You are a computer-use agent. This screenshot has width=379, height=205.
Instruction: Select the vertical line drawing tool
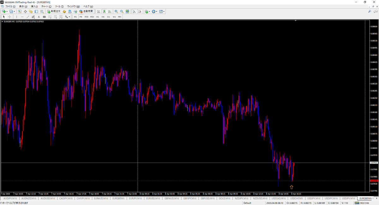pos(17,17)
